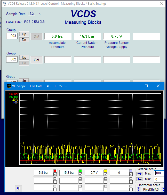167x195 pixels.
Task: Close the VCDS Measuring Blocks window
Action: [x=162, y=4]
